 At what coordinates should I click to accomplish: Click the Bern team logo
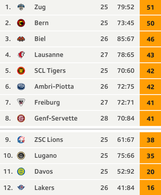21,23
